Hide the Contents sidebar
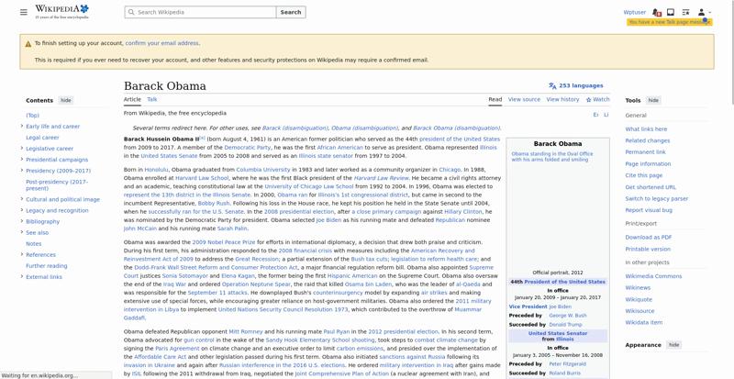 pyautogui.click(x=65, y=100)
